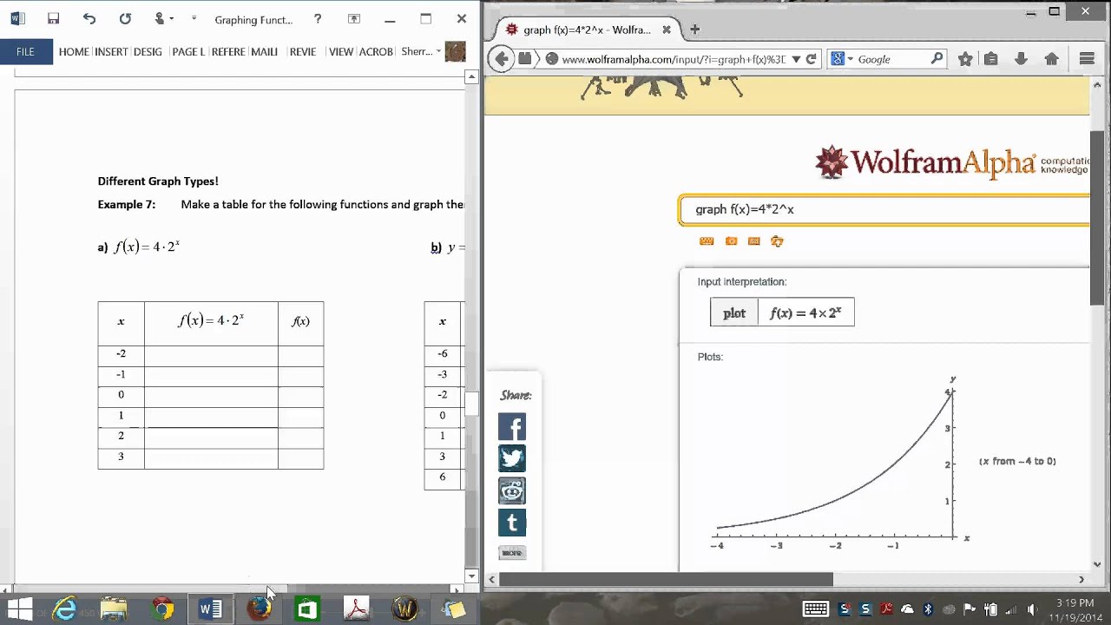Screen dimensions: 1111x625
Task: Redo or repeat the action in Word
Action: point(125,19)
